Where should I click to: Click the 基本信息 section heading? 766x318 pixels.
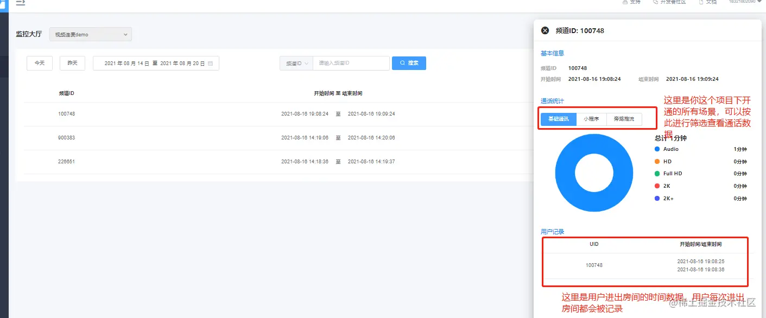552,53
